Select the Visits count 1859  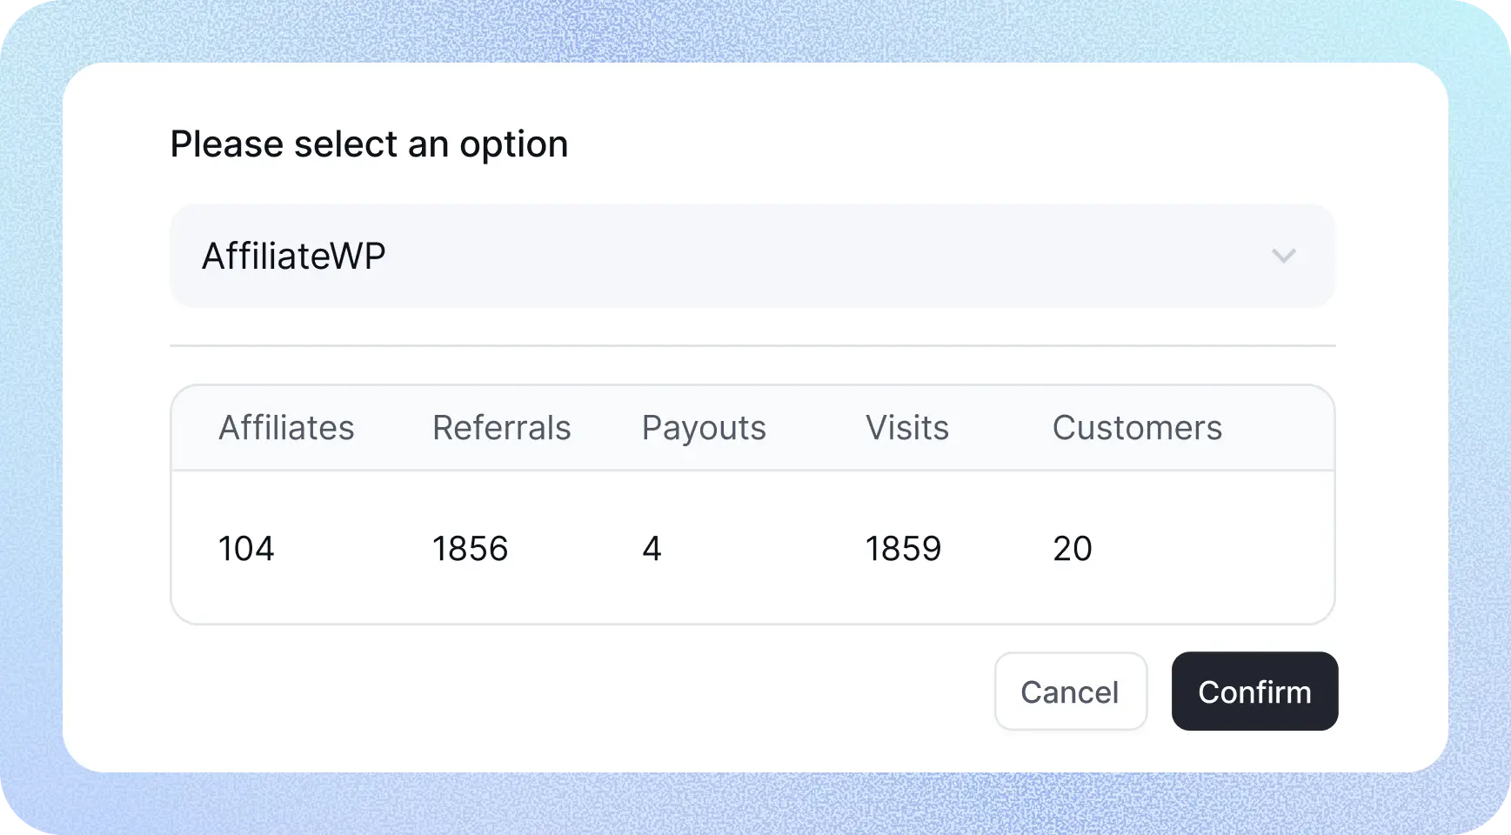[903, 549]
